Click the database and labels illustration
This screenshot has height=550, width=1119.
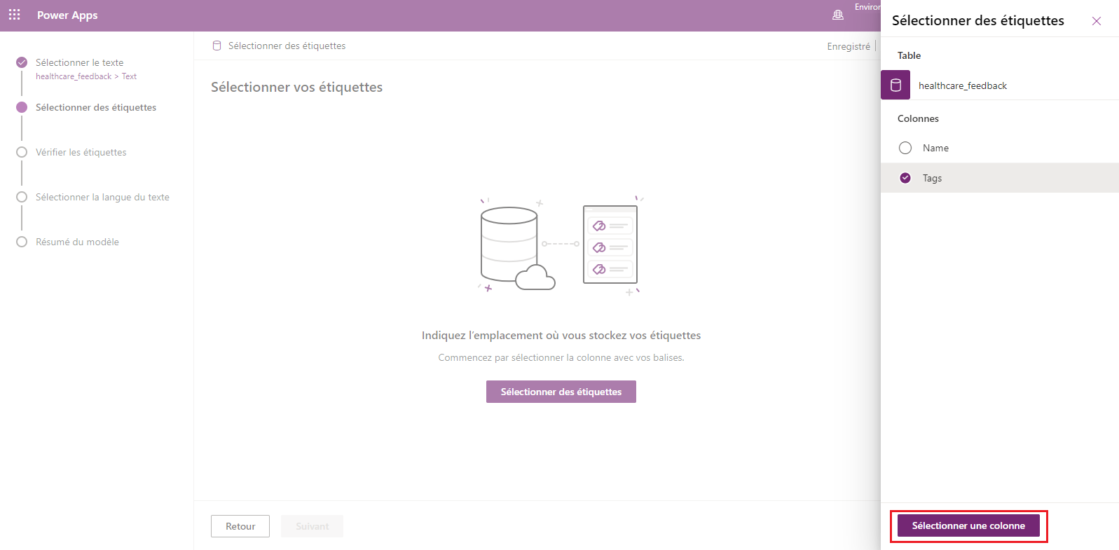point(561,246)
